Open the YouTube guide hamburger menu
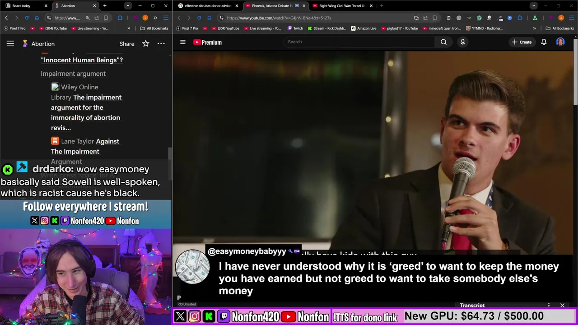Screen dimensions: 578x325 [183, 42]
